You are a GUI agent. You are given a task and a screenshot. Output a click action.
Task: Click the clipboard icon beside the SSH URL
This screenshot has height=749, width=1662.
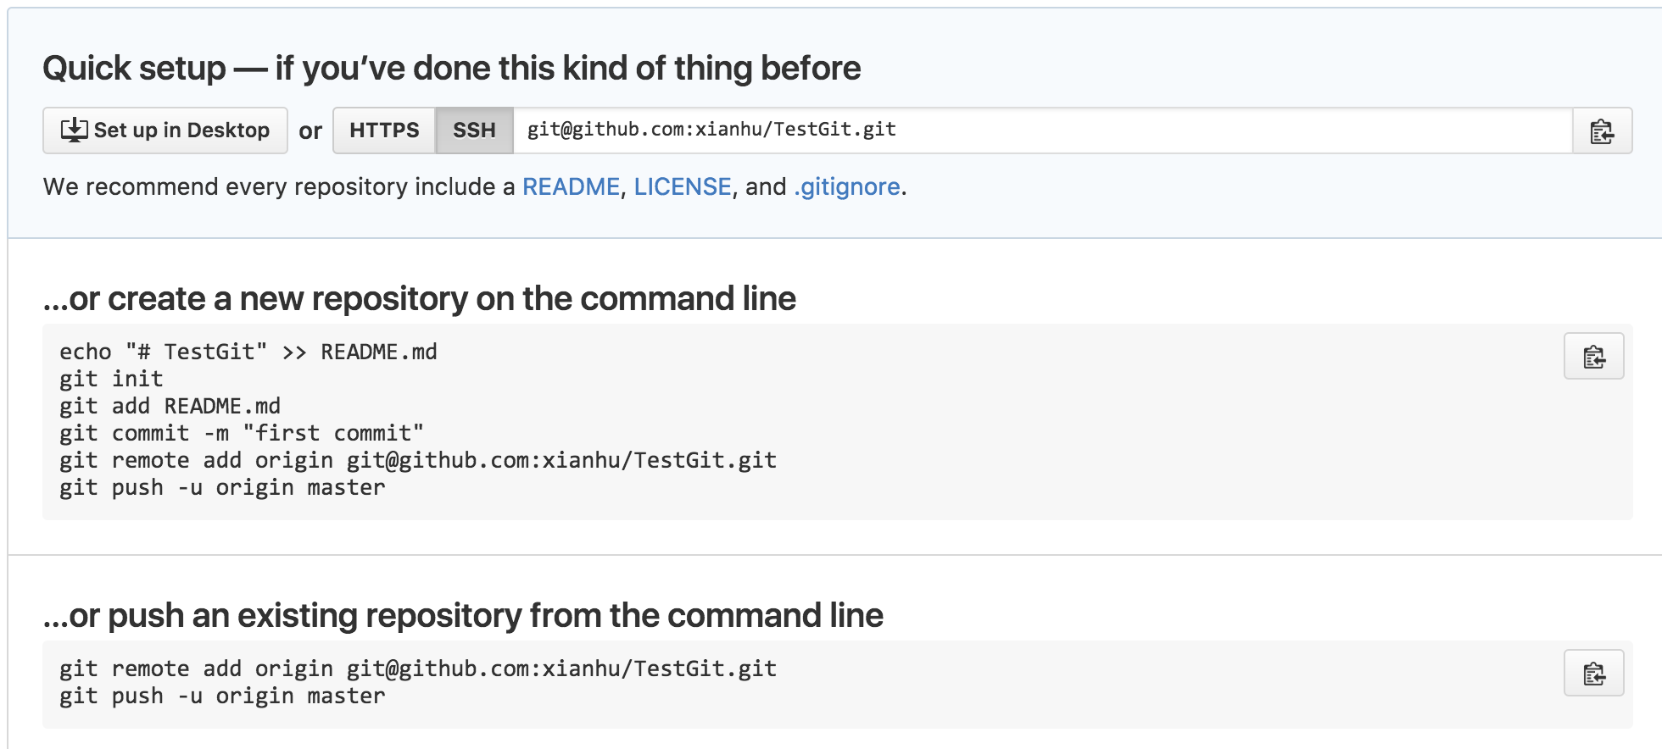[x=1602, y=131]
